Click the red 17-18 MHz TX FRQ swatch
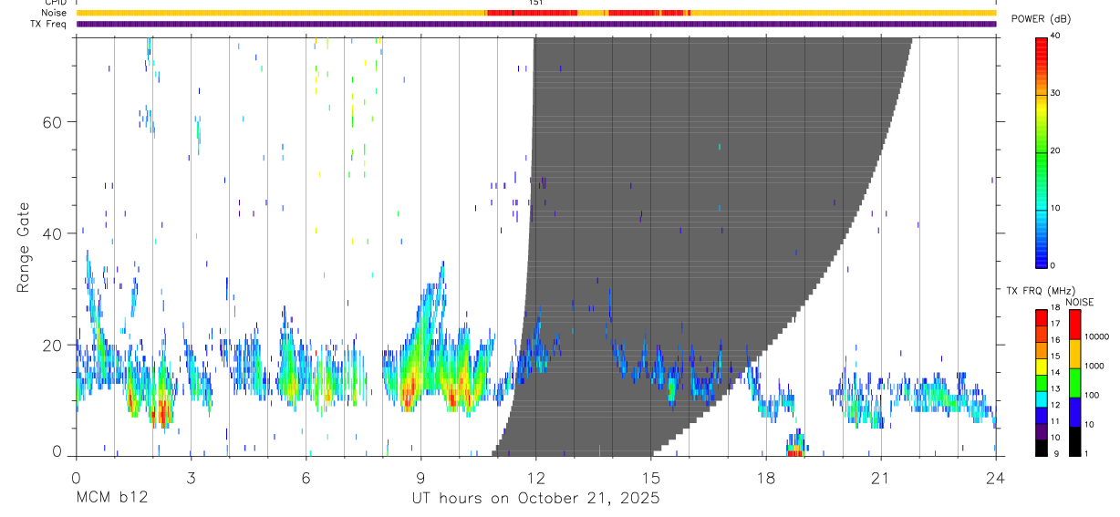Screen dimensions: 1120x517 pyautogui.click(x=1041, y=316)
